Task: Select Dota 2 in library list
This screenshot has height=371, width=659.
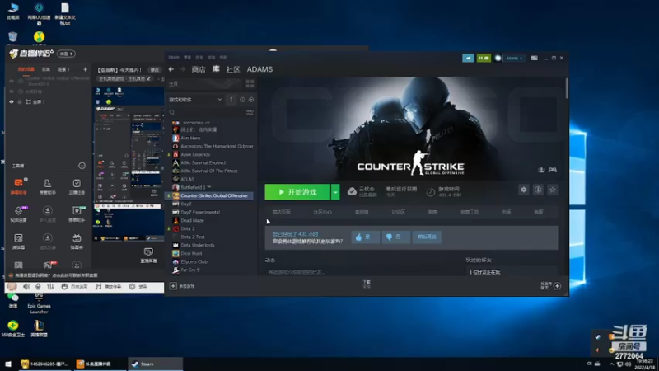Action: 188,229
